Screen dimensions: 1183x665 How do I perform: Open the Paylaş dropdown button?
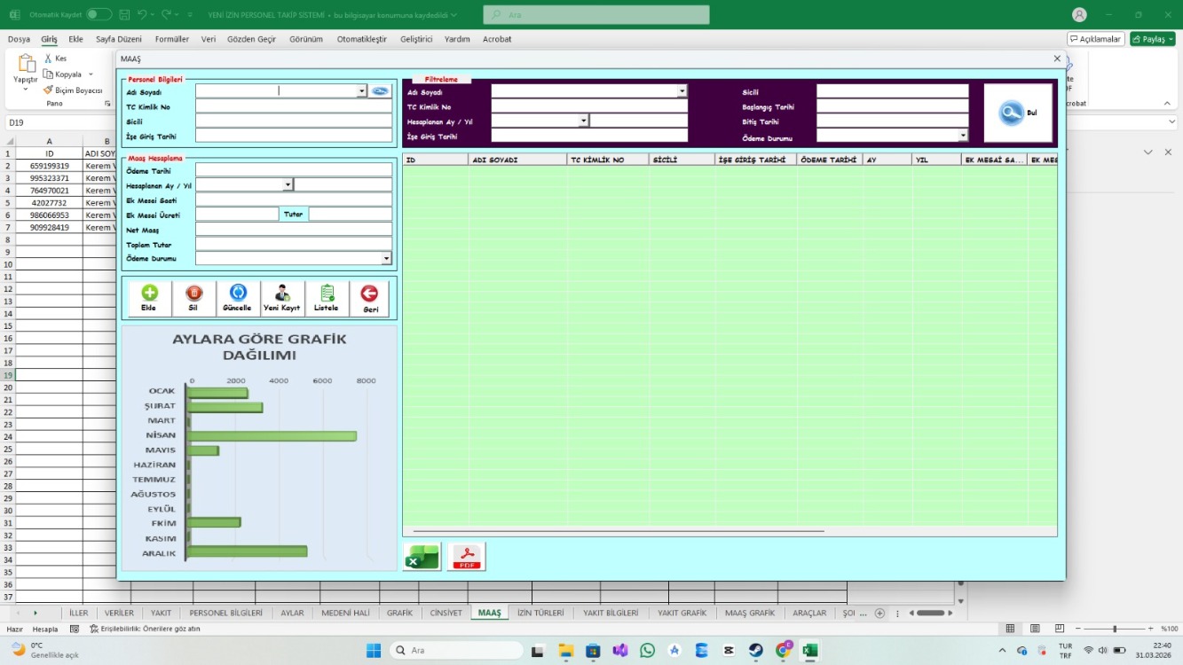[x=1153, y=39]
